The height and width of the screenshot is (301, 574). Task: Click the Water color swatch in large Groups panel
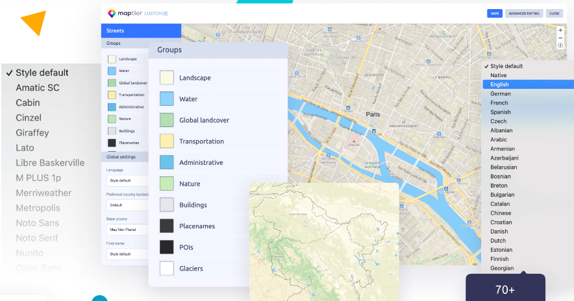point(167,99)
